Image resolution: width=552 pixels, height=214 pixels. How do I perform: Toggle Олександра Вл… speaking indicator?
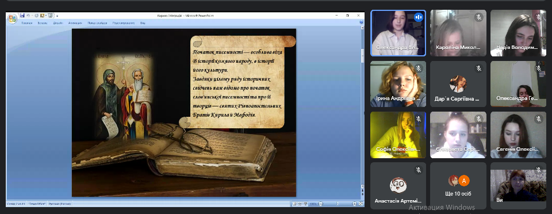pos(418,17)
